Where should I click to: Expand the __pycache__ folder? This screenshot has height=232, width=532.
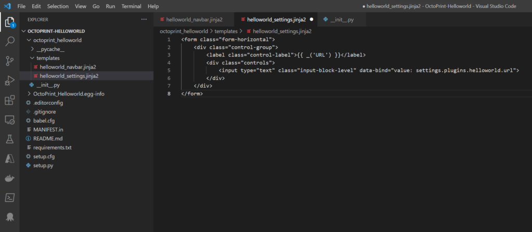32,49
